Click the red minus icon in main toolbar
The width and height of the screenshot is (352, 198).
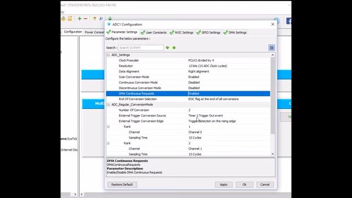tap(86, 19)
